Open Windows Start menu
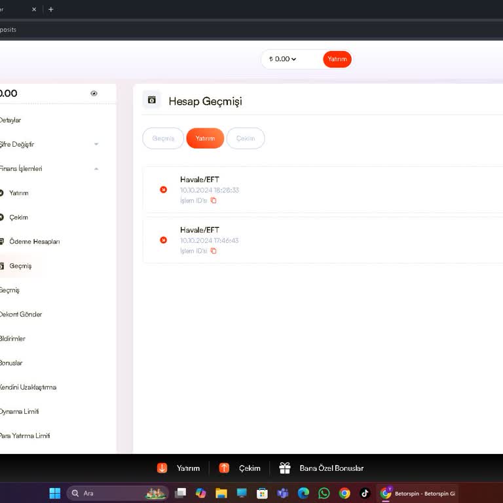The width and height of the screenshot is (503, 503). [x=55, y=493]
